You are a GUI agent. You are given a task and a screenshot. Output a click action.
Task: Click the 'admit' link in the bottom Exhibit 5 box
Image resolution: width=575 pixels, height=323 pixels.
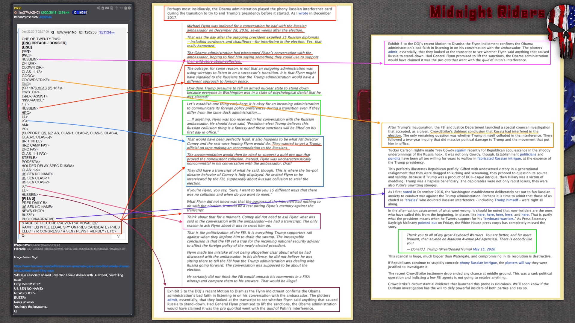pyautogui.click(x=172, y=300)
